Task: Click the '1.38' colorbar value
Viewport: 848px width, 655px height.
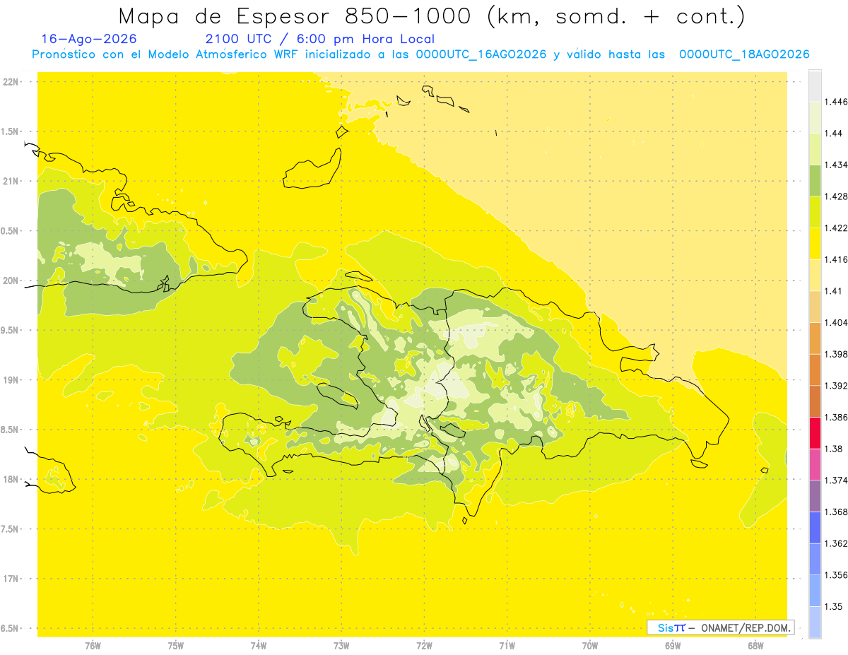Action: 833,449
